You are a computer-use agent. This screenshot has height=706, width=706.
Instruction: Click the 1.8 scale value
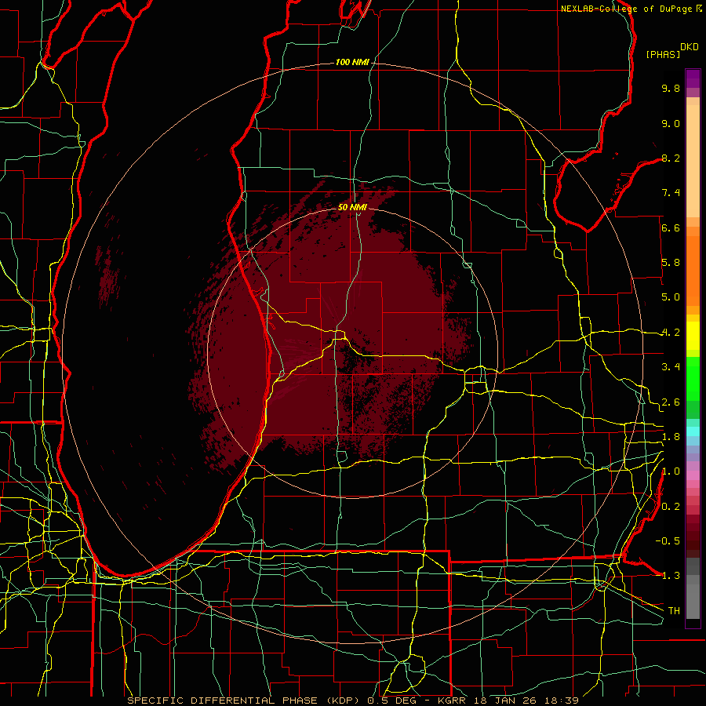coord(671,437)
